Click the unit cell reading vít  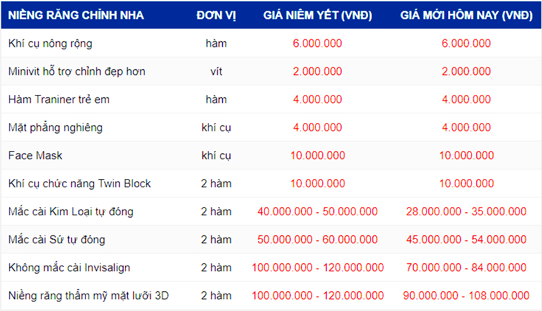click(216, 72)
